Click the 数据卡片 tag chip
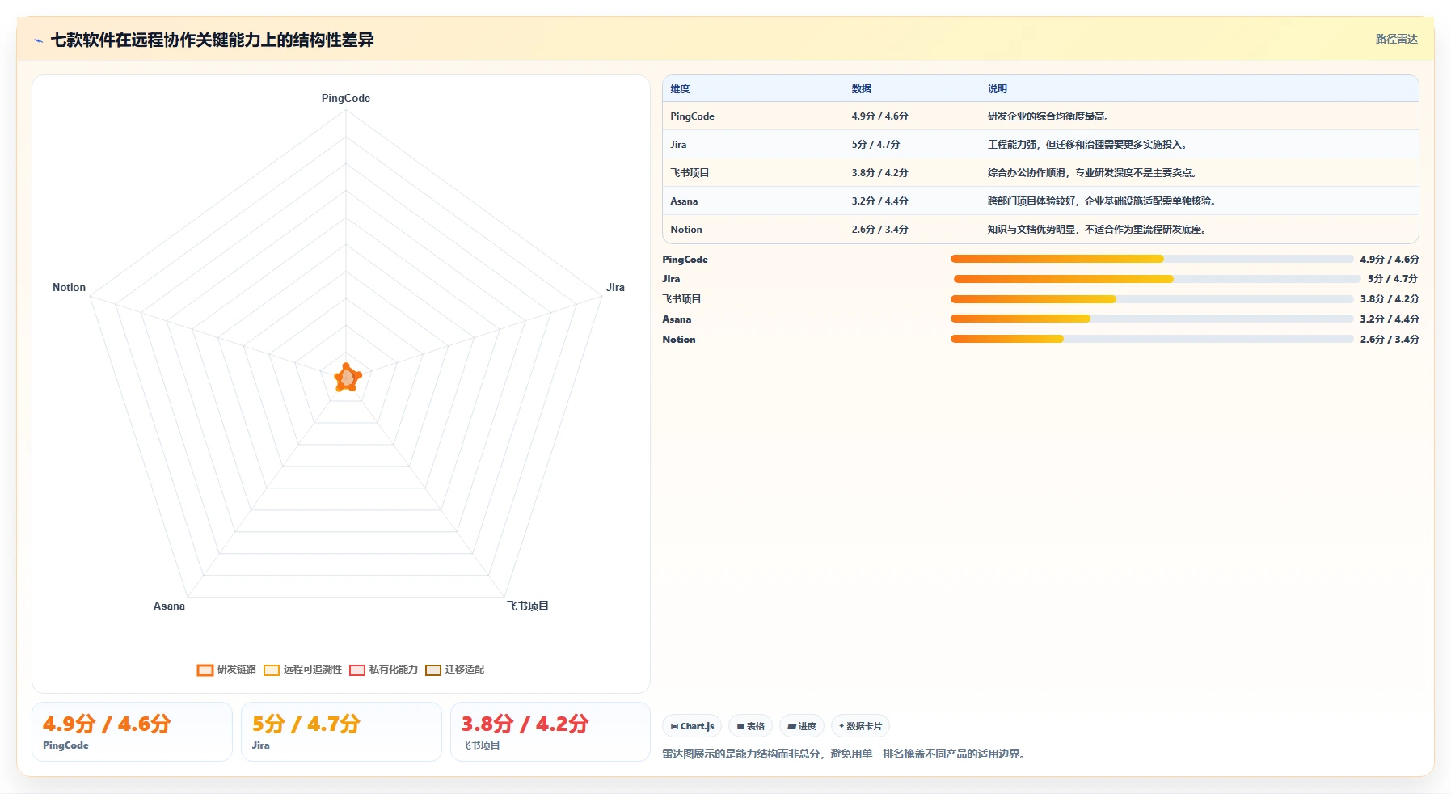The height and width of the screenshot is (794, 1451). 861,726
